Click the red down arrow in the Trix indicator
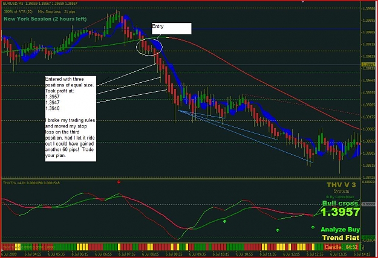This screenshot has width=378, height=258. click(119, 182)
